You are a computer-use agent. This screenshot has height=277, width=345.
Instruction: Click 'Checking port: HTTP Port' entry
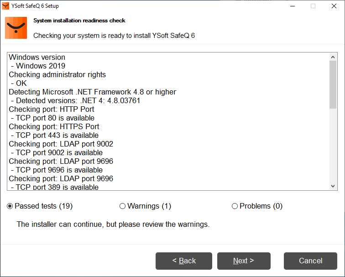[52, 110]
